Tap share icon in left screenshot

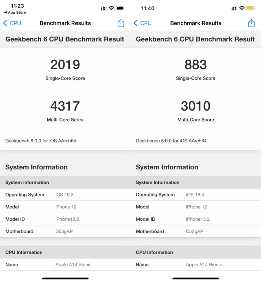click(121, 23)
